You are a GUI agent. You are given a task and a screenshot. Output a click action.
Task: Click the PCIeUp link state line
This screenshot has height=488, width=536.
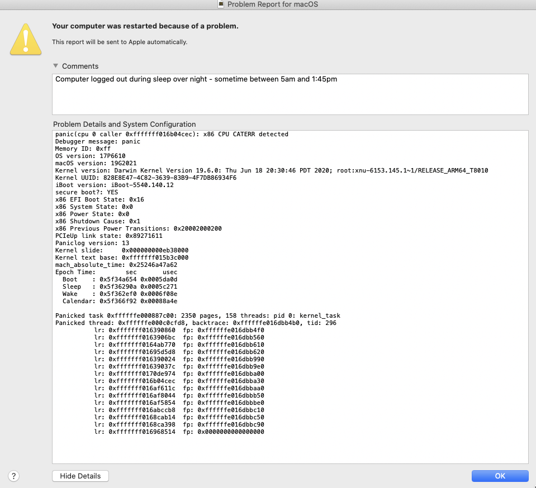click(x=108, y=236)
